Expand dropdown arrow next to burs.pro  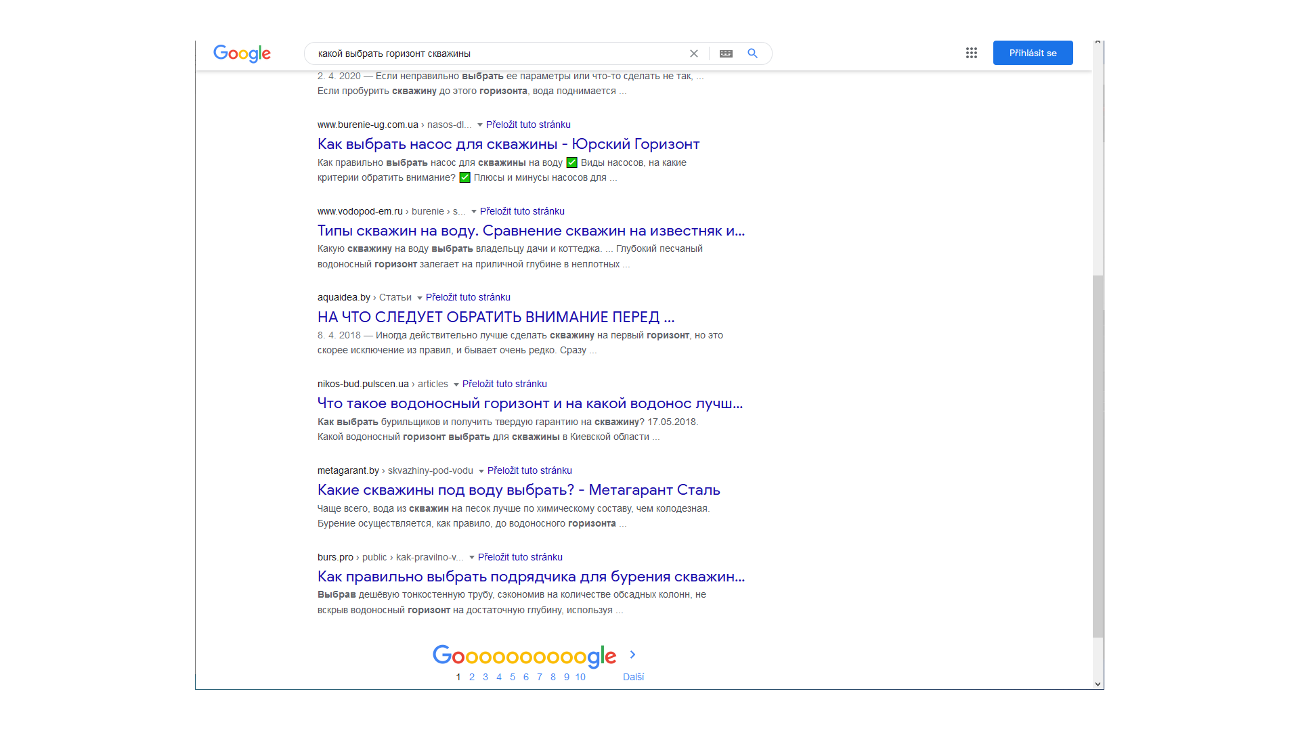coord(472,558)
